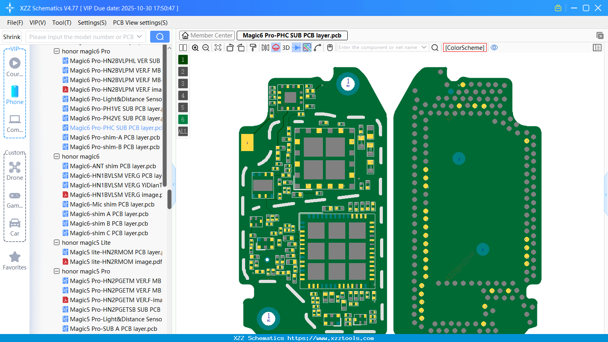Select the paint roller highlight tool

(x=253, y=47)
